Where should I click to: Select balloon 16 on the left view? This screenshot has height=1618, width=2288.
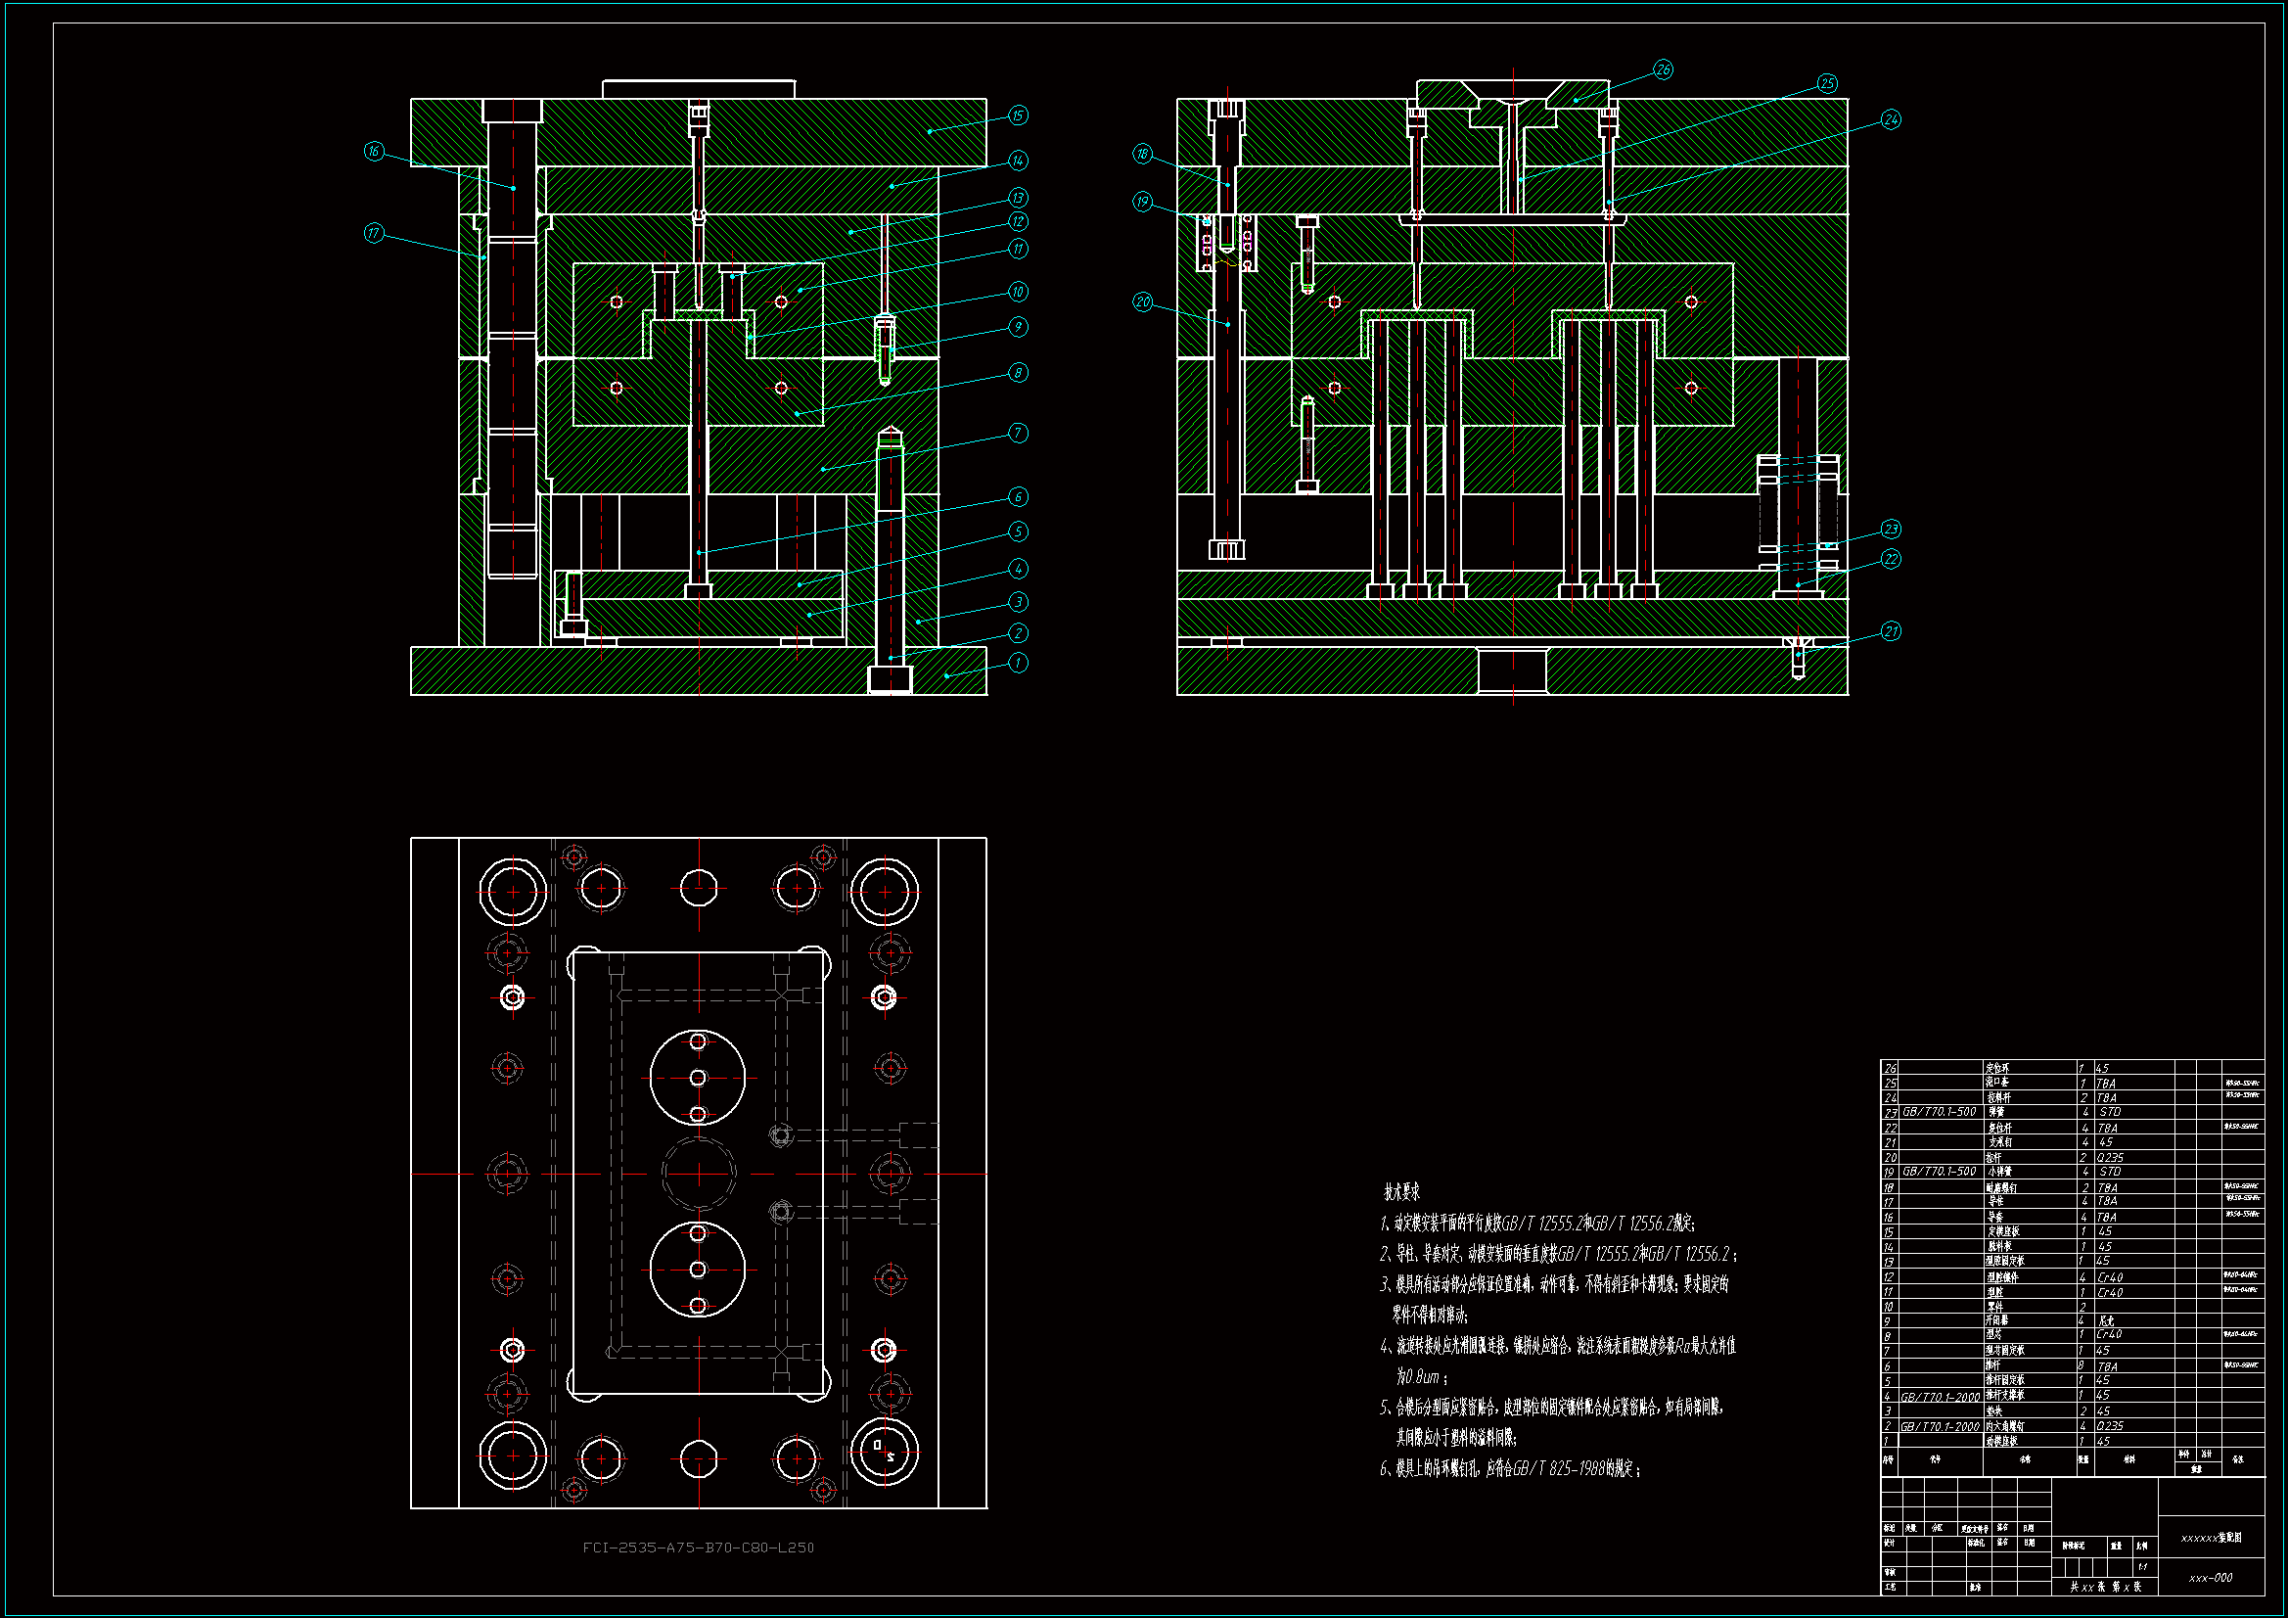pos(374,152)
